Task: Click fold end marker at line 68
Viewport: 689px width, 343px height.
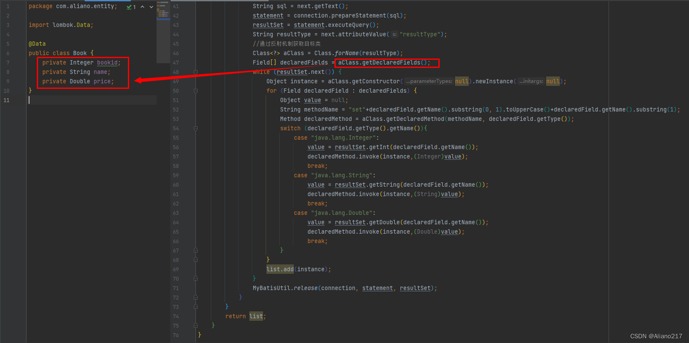Action: point(195,260)
